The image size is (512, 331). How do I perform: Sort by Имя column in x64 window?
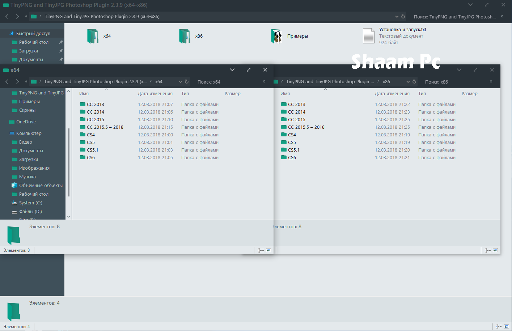(x=84, y=94)
